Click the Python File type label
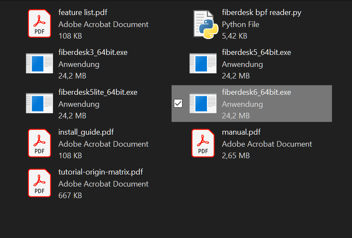Screen dimensions: 352x238 [240, 24]
